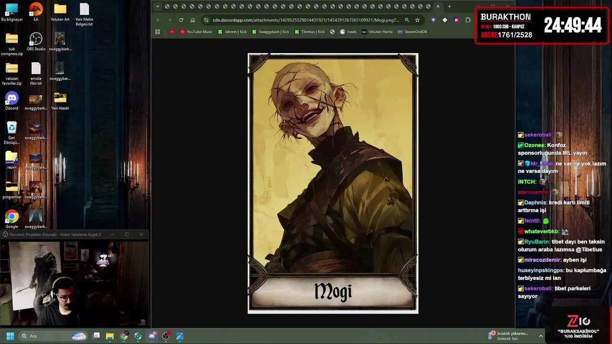
Task: Go back in the Chrome browser
Action: click(x=158, y=20)
